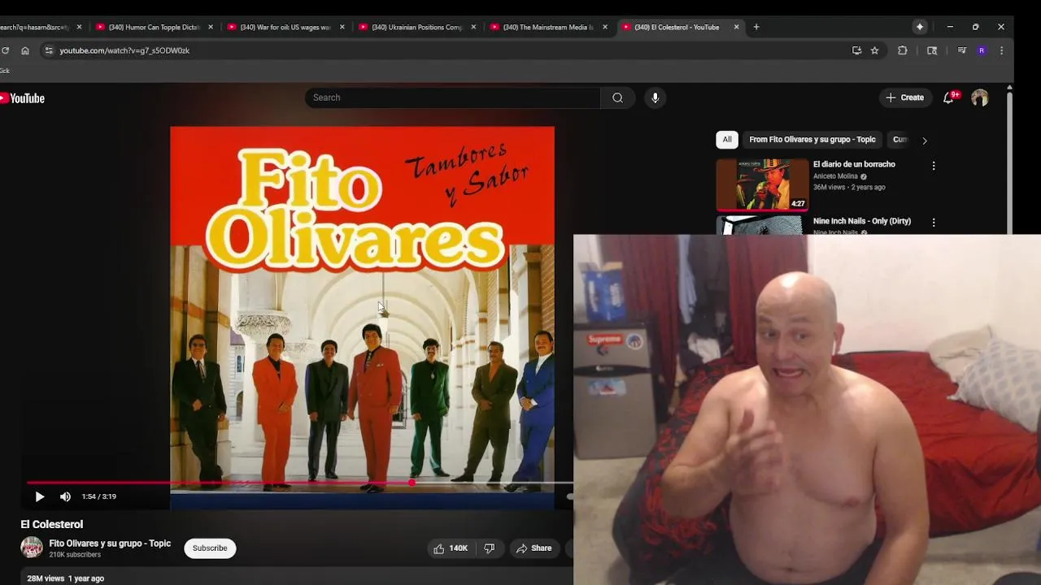Open the El diario de un borracho title
Viewport: 1041px width, 585px height.
click(x=854, y=164)
